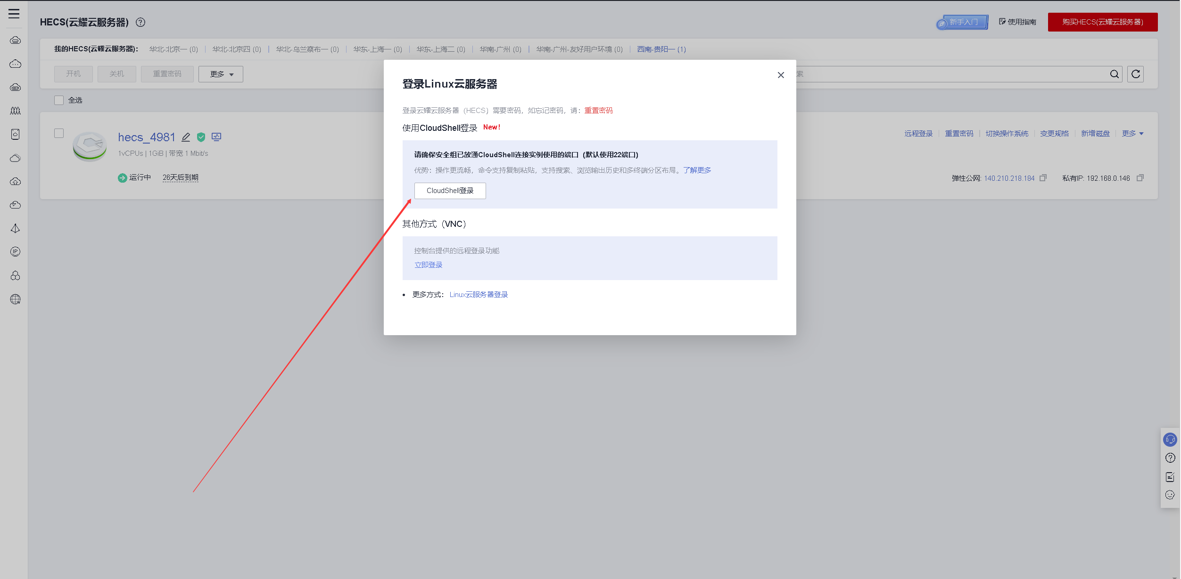The image size is (1181, 579).
Task: Click the search magnifier icon
Action: tap(1115, 74)
